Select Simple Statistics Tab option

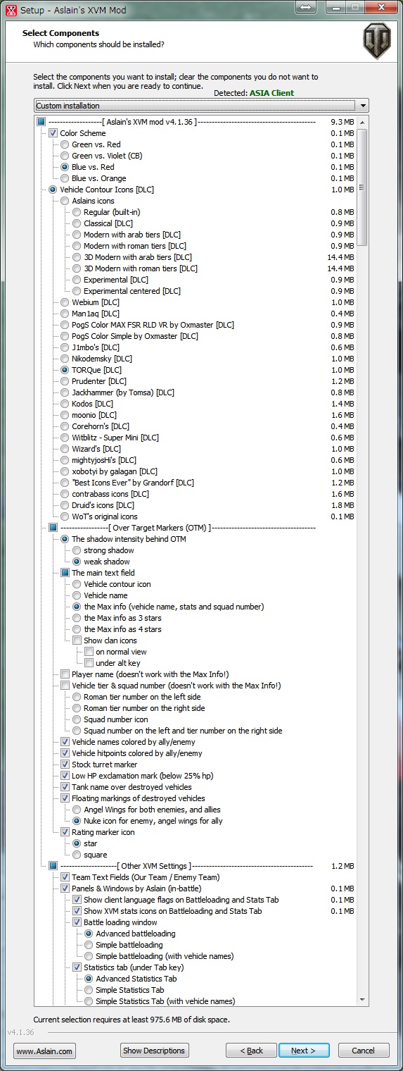89,990
